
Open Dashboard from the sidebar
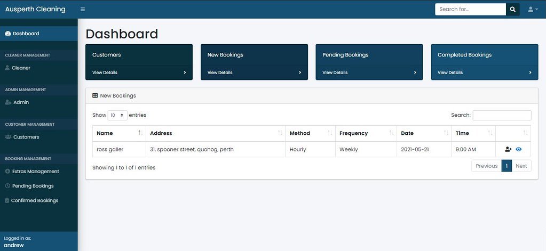coord(26,34)
